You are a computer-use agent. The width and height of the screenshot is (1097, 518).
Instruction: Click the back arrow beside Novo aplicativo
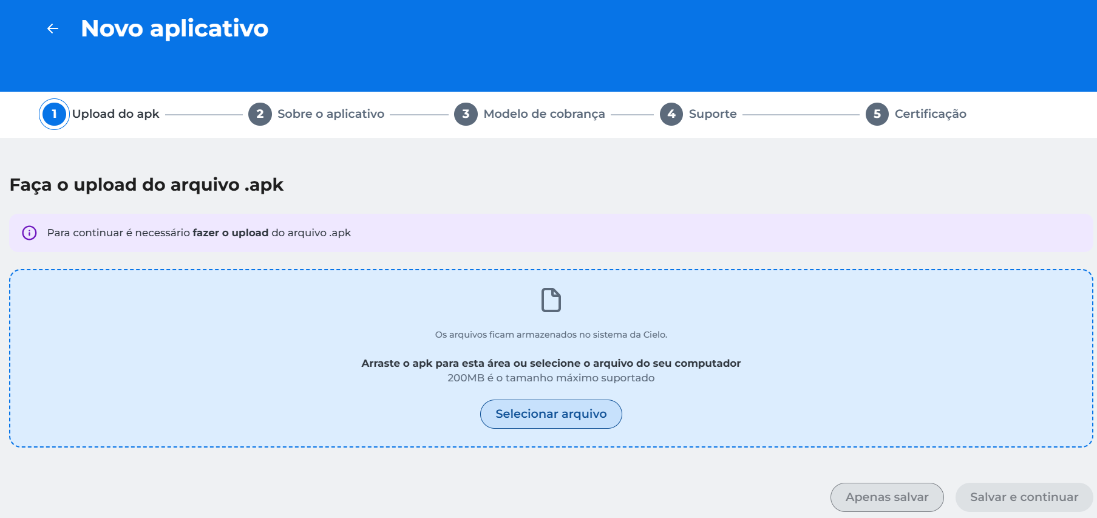[x=53, y=29]
